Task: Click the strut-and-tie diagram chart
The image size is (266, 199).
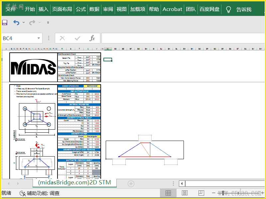Action: click(145, 150)
